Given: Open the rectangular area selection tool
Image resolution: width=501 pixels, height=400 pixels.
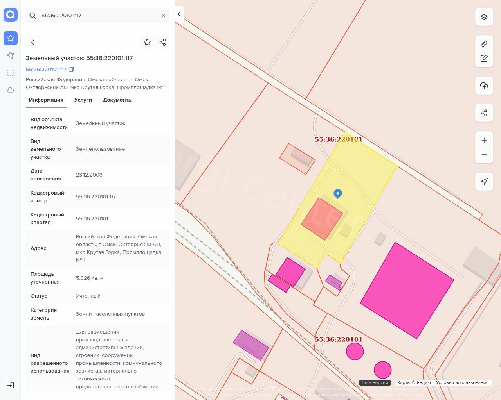Looking at the screenshot, I should (x=11, y=73).
